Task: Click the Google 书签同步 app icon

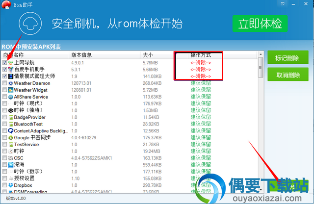Action: tap(11, 138)
